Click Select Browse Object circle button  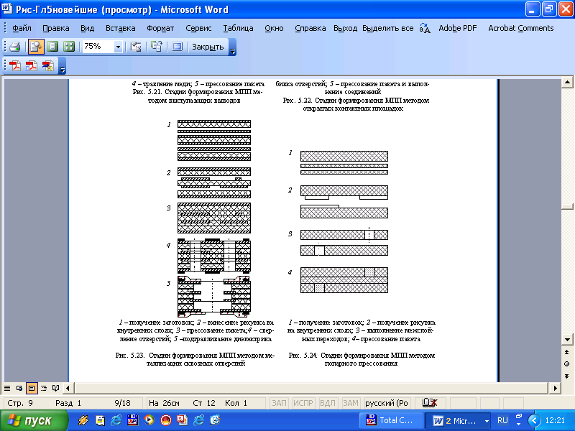tap(567, 364)
